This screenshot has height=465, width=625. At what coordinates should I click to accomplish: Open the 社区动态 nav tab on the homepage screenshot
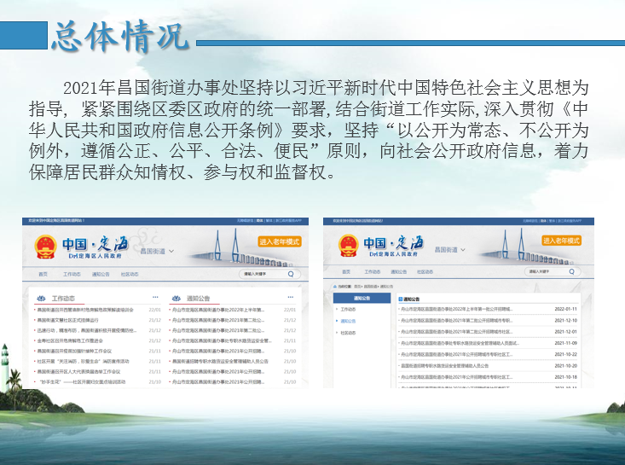(130, 274)
